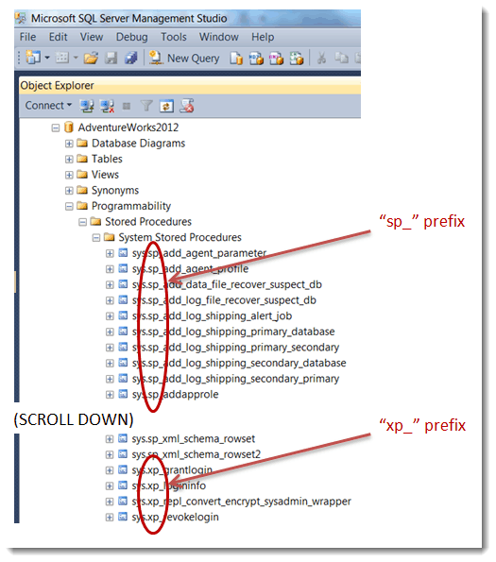Viewport: 496px width, 562px height.
Task: Click the New Query toolbar button
Action: (x=184, y=58)
